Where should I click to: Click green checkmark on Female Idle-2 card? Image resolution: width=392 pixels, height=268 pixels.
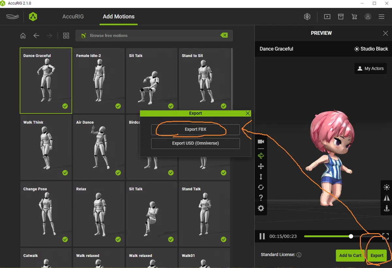point(118,106)
